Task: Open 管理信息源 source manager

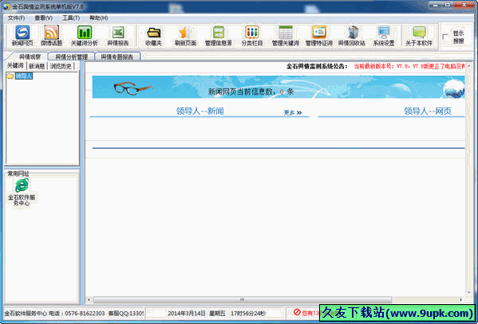Action: [x=219, y=36]
